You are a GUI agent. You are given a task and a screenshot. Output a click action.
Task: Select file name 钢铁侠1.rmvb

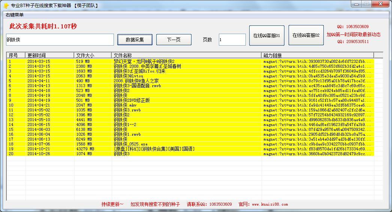pos(127,135)
